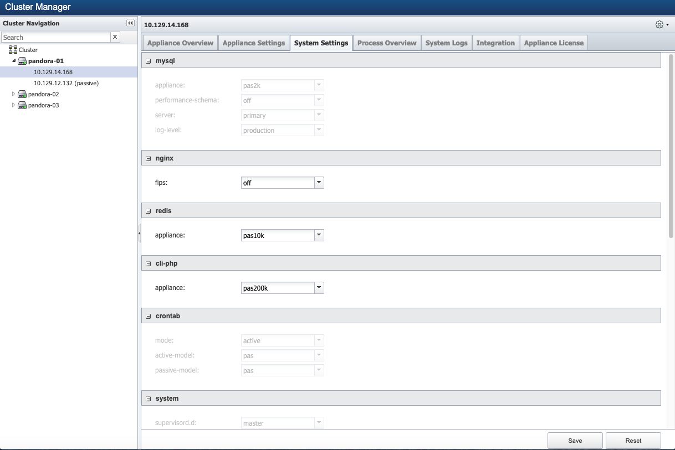Collapse the nginx section
This screenshot has width=675, height=450.
pos(148,158)
